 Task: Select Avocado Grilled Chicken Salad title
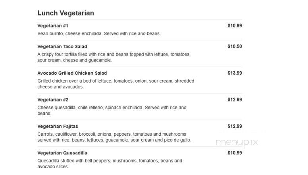pos(72,73)
